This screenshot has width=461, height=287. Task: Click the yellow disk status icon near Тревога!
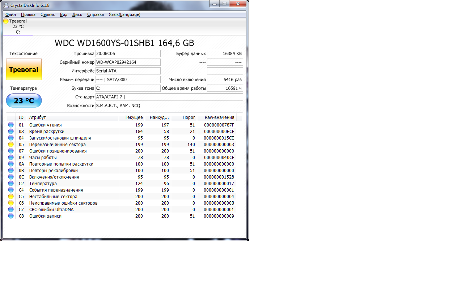click(x=6, y=21)
